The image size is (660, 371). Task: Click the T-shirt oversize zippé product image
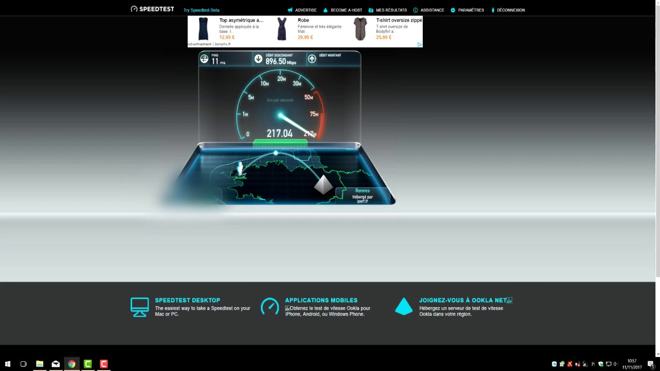pos(360,29)
